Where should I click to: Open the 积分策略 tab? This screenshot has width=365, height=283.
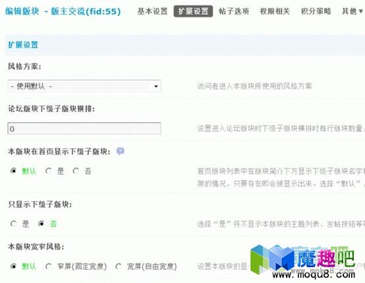tap(316, 11)
